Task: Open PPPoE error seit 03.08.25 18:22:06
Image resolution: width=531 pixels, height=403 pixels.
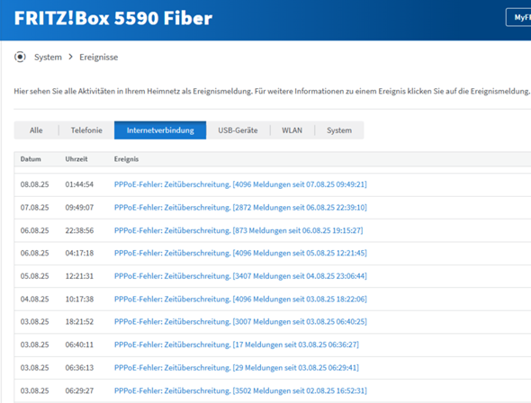Action: click(x=240, y=300)
